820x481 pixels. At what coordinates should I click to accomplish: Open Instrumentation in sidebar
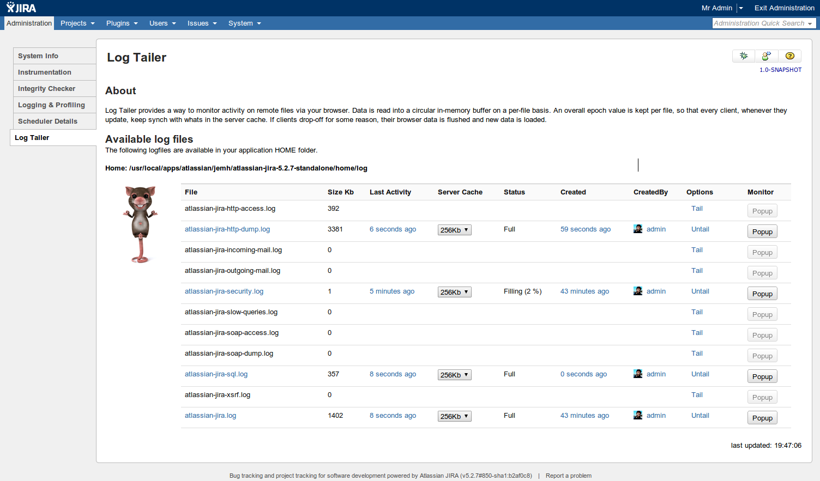[55, 72]
